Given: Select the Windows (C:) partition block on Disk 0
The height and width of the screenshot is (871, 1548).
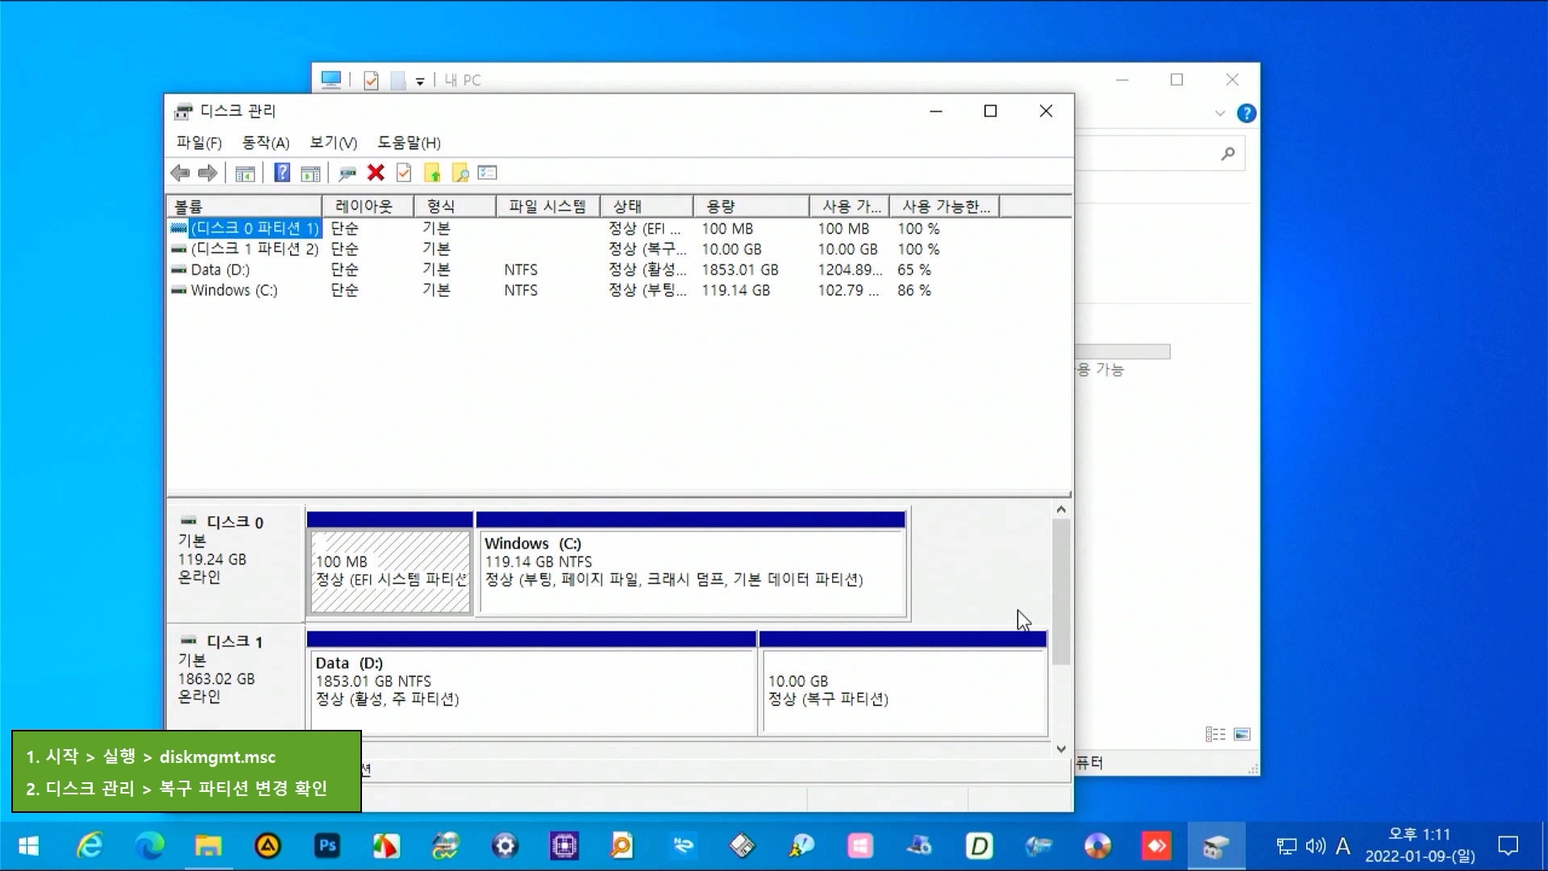Looking at the screenshot, I should click(691, 563).
